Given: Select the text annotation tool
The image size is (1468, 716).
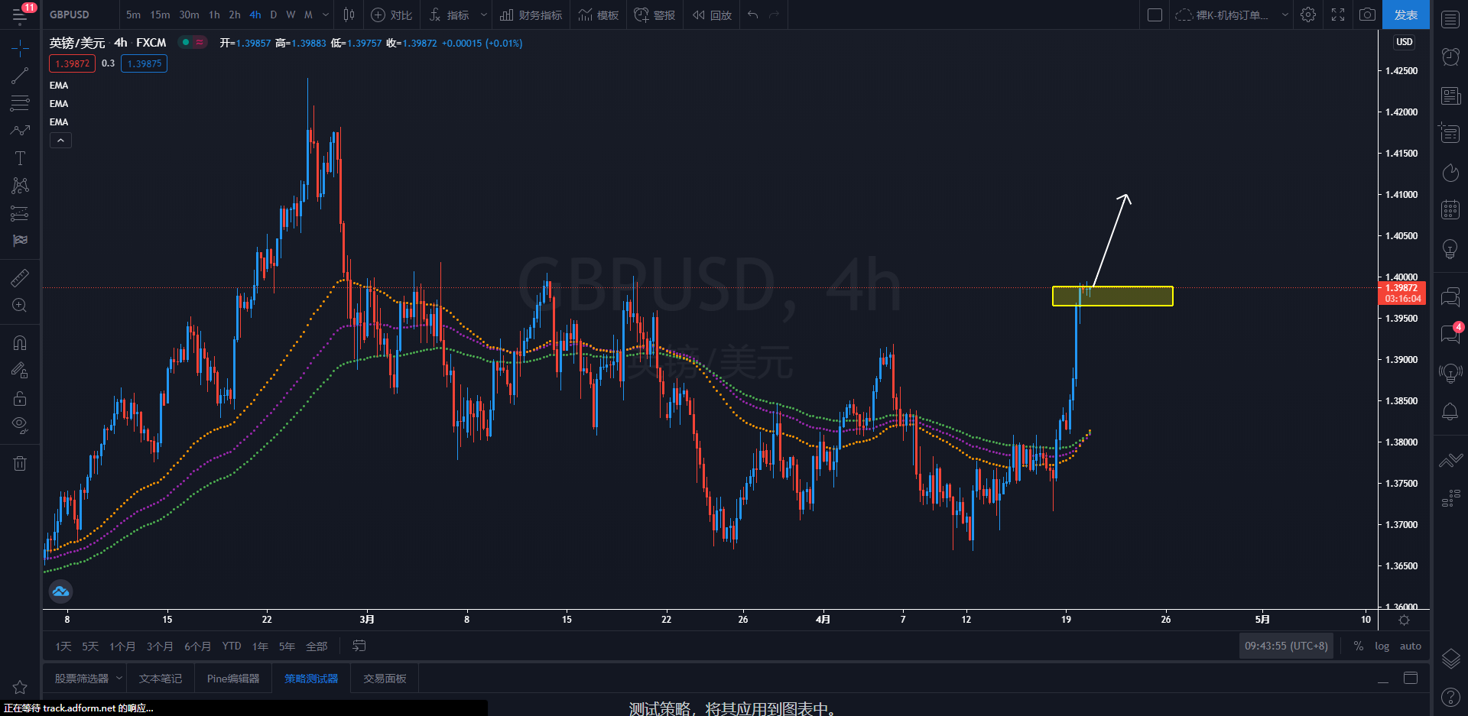Looking at the screenshot, I should [x=20, y=158].
